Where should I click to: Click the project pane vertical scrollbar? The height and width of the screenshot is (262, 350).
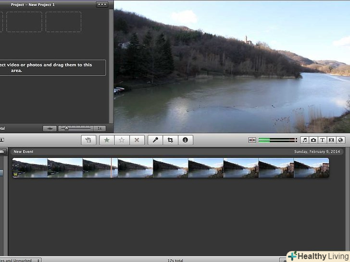click(x=111, y=66)
